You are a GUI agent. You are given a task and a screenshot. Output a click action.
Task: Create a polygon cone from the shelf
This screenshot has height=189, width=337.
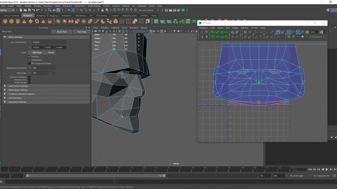pyautogui.click(x=24, y=21)
